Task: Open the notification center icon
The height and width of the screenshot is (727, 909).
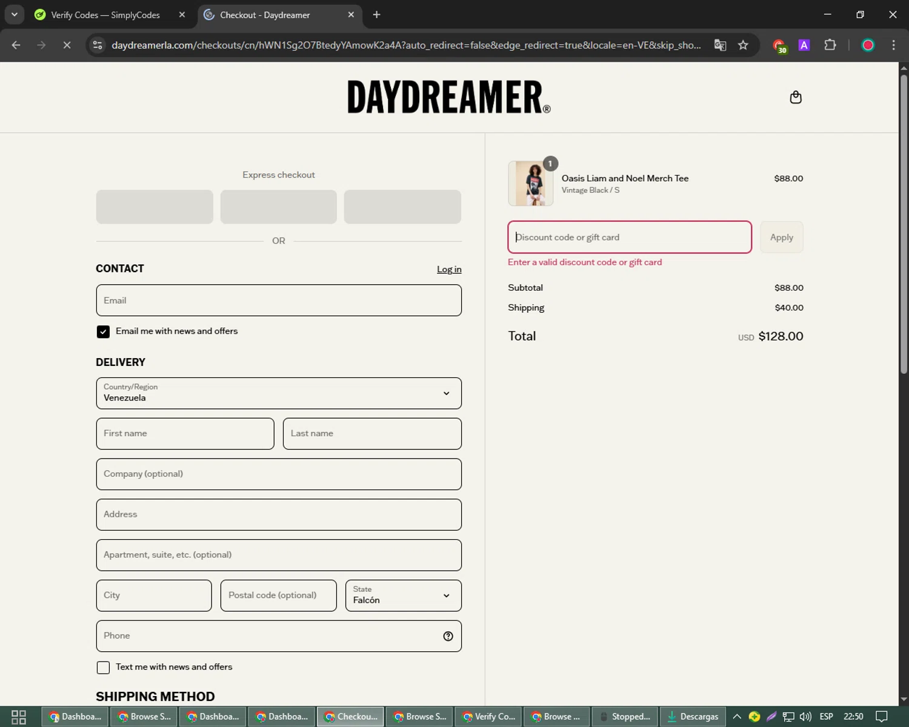Action: tap(882, 717)
